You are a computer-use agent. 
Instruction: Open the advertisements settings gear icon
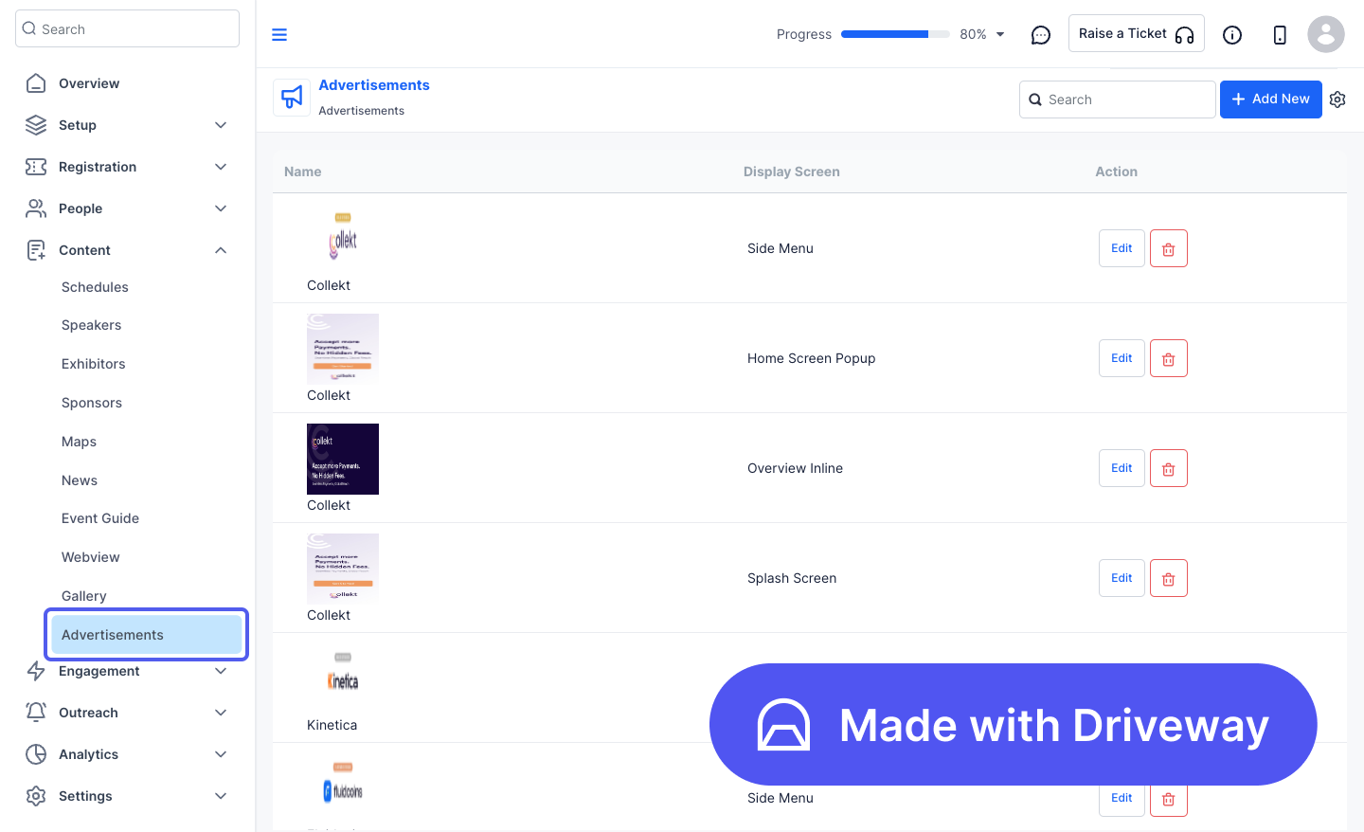(1337, 99)
